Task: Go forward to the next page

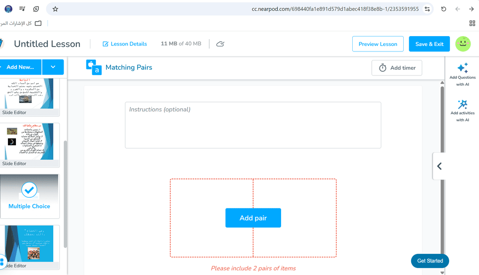Action: click(472, 9)
